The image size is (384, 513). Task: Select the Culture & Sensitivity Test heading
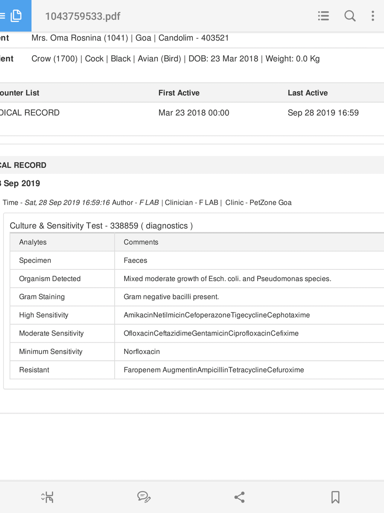[101, 226]
